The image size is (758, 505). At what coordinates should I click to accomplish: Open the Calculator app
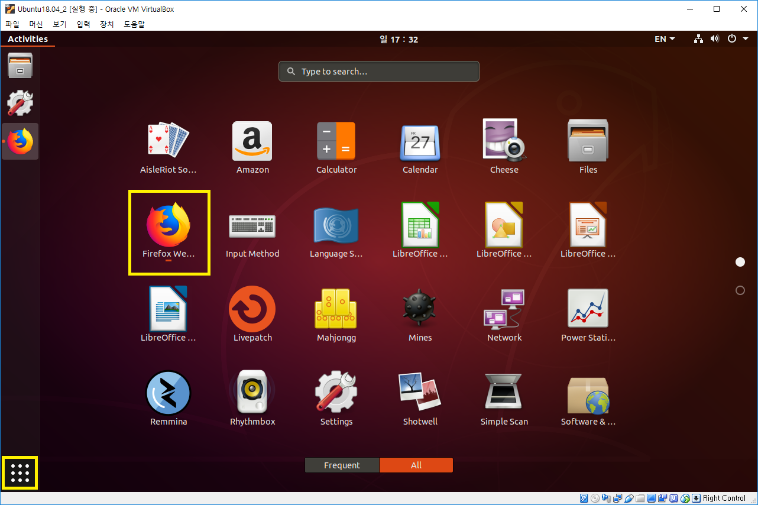pyautogui.click(x=336, y=148)
